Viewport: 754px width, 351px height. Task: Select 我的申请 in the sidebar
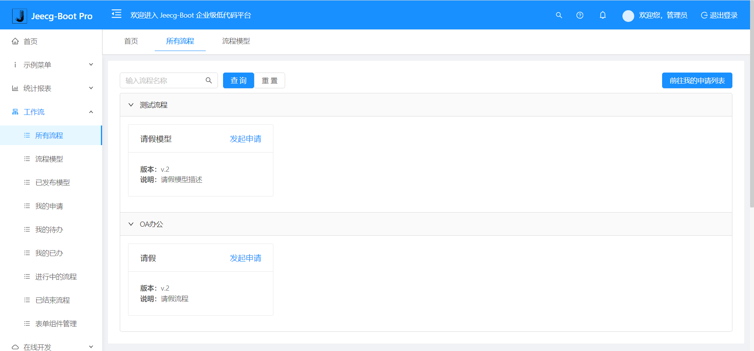click(51, 206)
